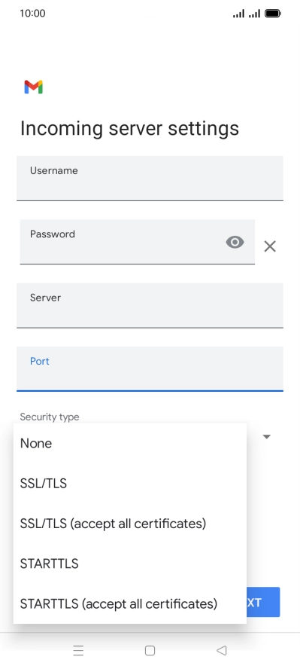The image size is (300, 669).
Task: Click the blue Next button
Action: click(x=263, y=602)
